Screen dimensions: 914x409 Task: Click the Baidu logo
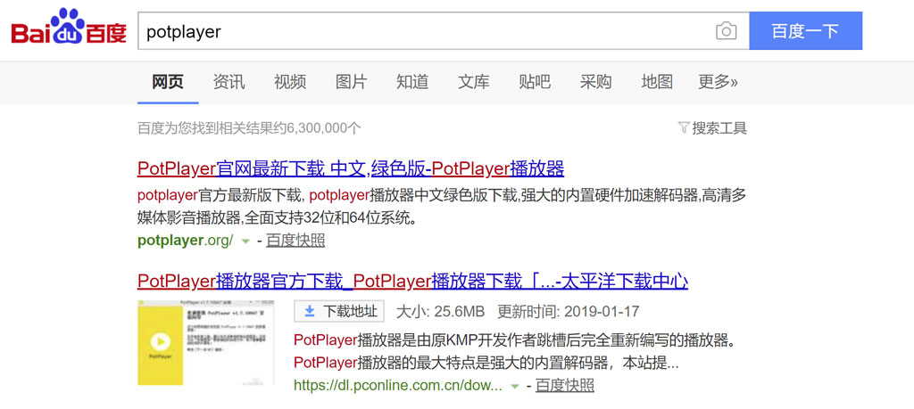69,27
